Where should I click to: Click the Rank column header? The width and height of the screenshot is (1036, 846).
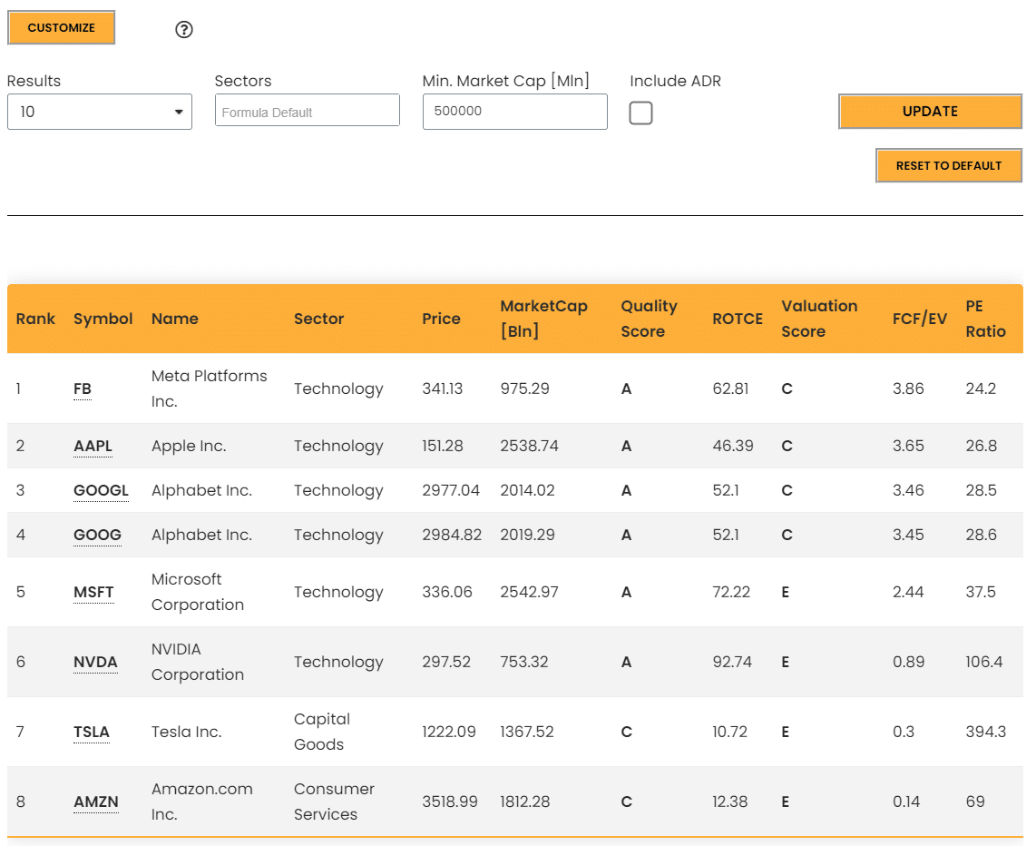(35, 319)
